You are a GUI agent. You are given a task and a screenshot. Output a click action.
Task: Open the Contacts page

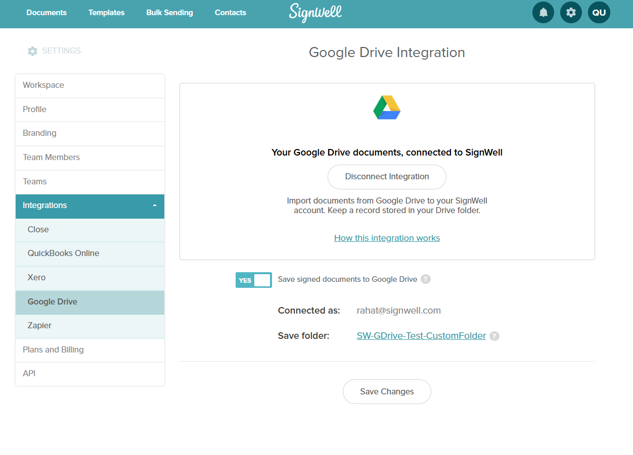(x=231, y=13)
